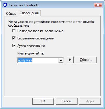Image resolution: width=105 pixels, height=109 pixels.
Task: Click the greyed Apply button
Action: 90,101
